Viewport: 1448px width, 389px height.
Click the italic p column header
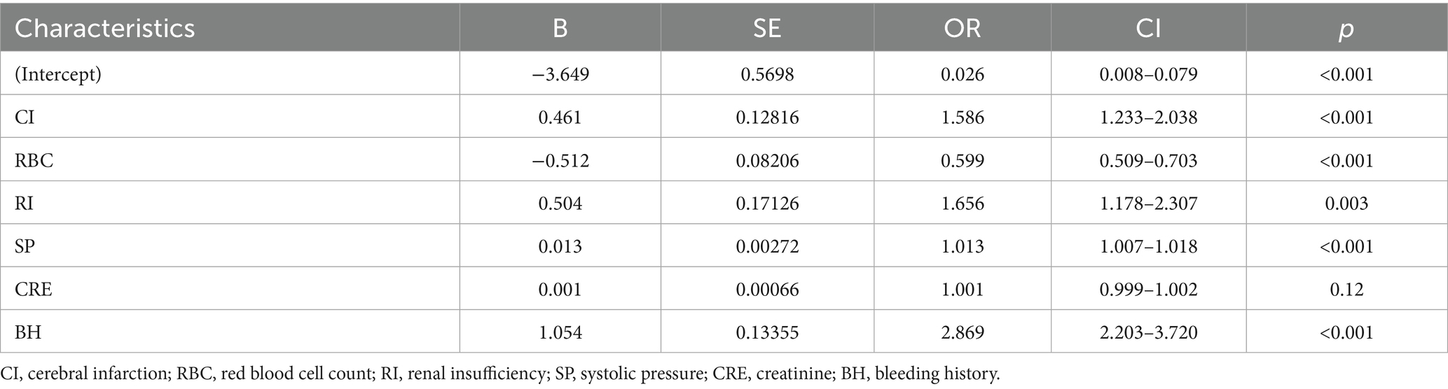pyautogui.click(x=1346, y=29)
